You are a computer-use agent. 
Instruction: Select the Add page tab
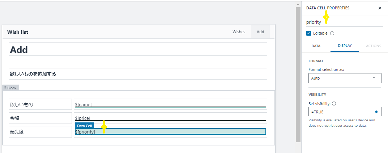(260, 32)
